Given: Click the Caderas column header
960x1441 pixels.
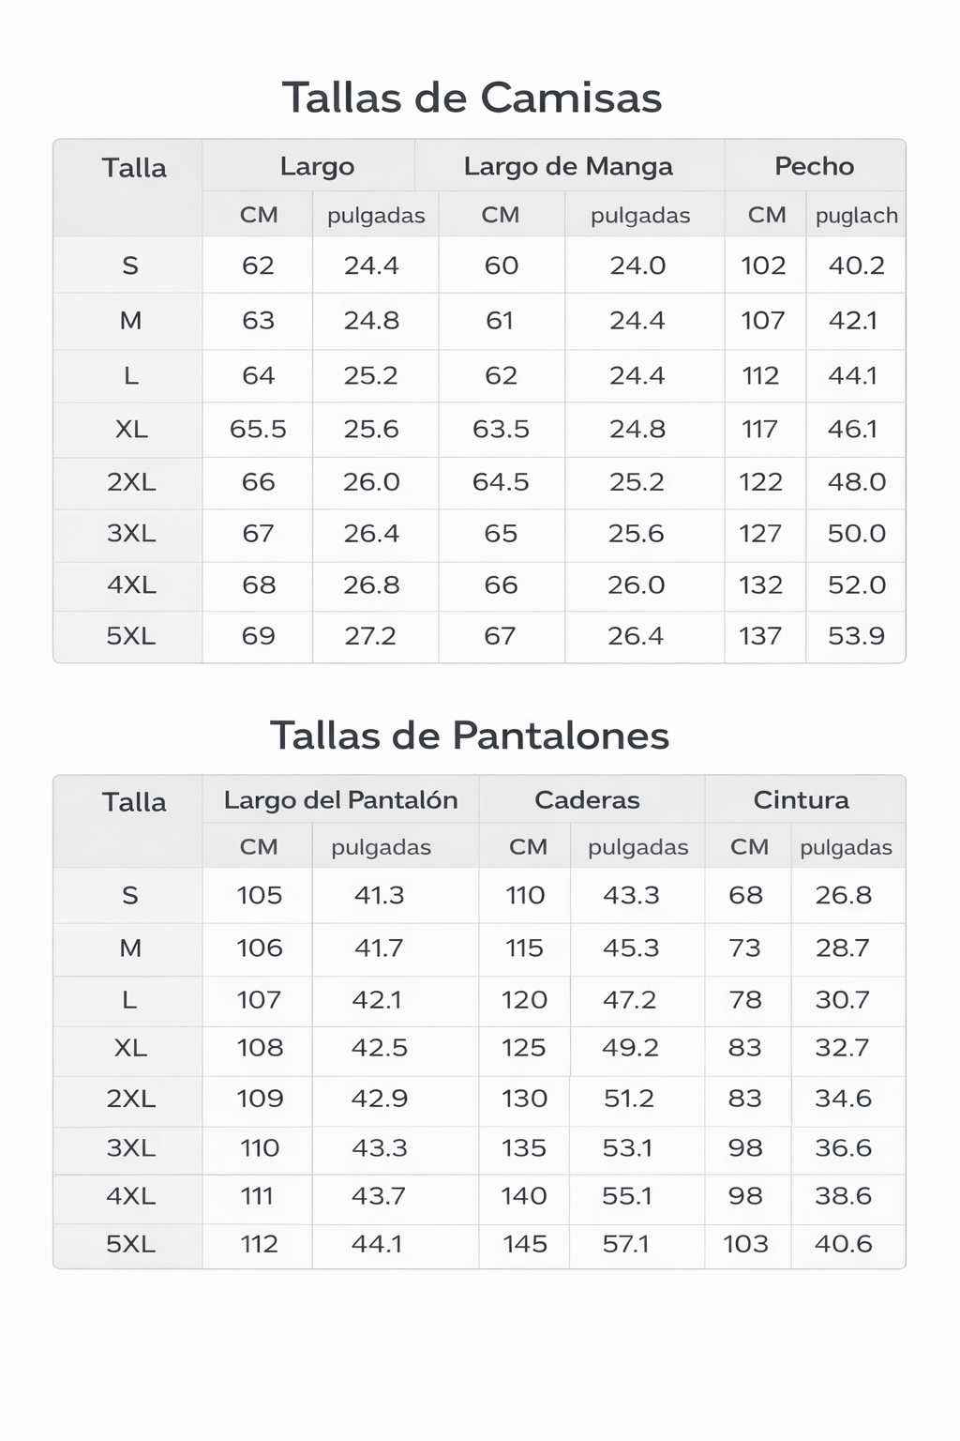Looking at the screenshot, I should click(587, 800).
